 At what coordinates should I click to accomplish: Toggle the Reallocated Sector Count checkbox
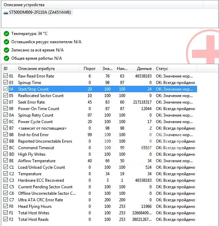pos(5,96)
